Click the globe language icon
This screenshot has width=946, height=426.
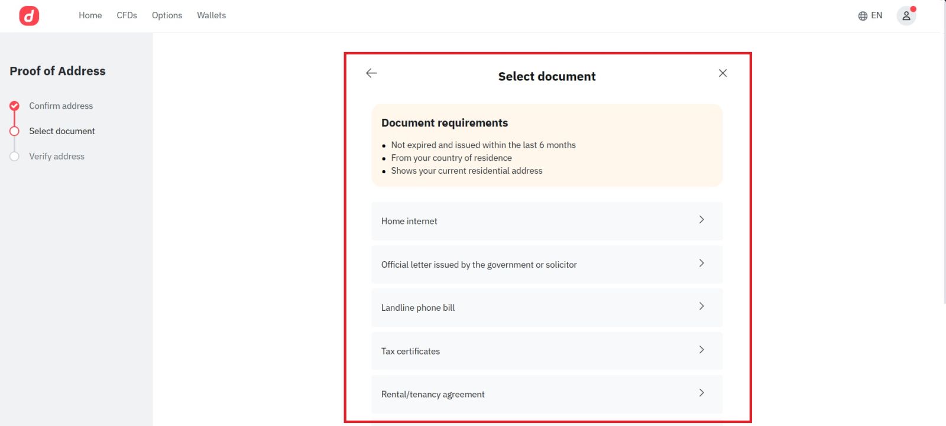(863, 16)
